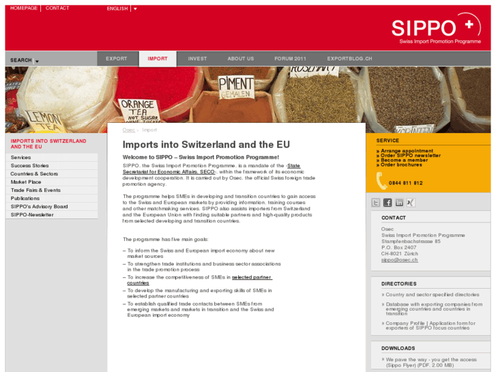This screenshot has height=372, width=496.
Task: Click the Directories section heading
Action: point(399,284)
